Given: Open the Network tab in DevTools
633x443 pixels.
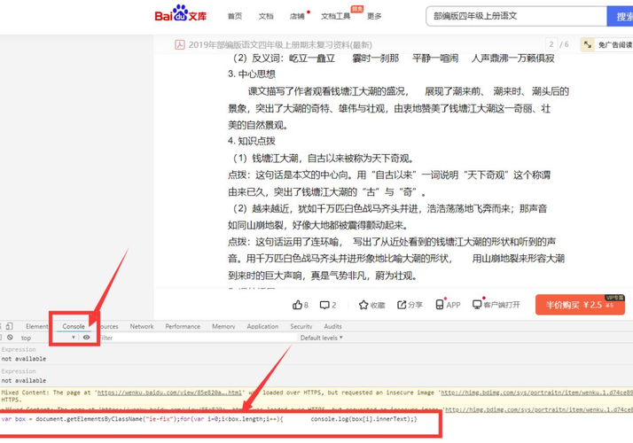Looking at the screenshot, I should coord(142,326).
